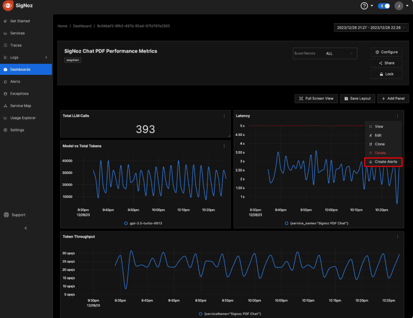Open three-dot menu on Model vs Total Tokens
This screenshot has width=413, height=318.
pos(224,146)
